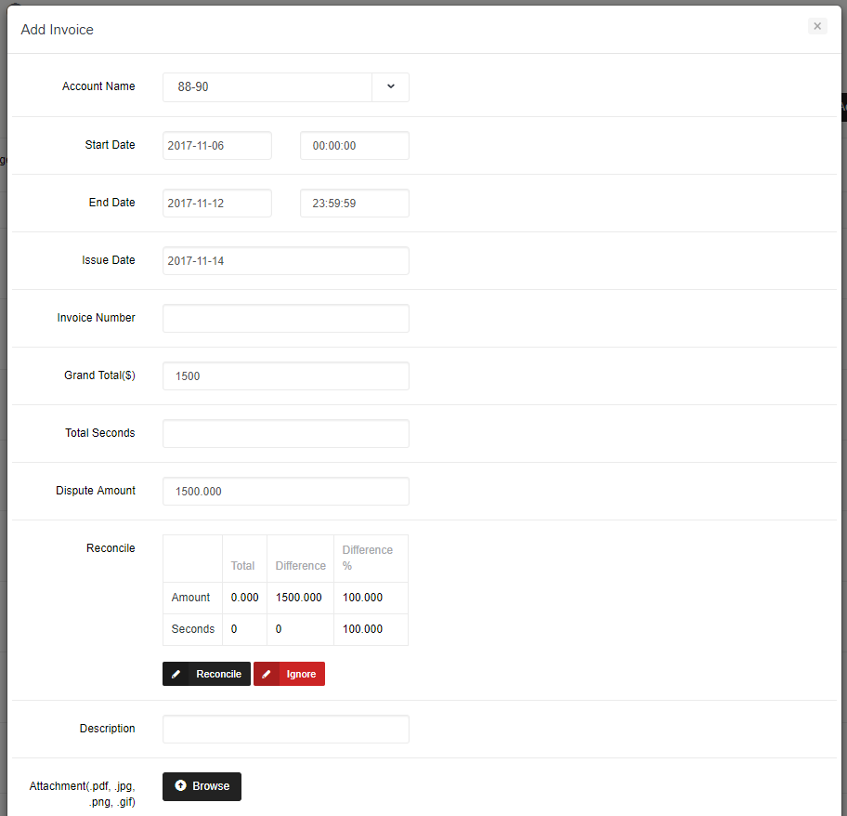Viewport: 847px width, 816px height.
Task: Edit the start time 00:00:00 field
Action: click(x=354, y=146)
